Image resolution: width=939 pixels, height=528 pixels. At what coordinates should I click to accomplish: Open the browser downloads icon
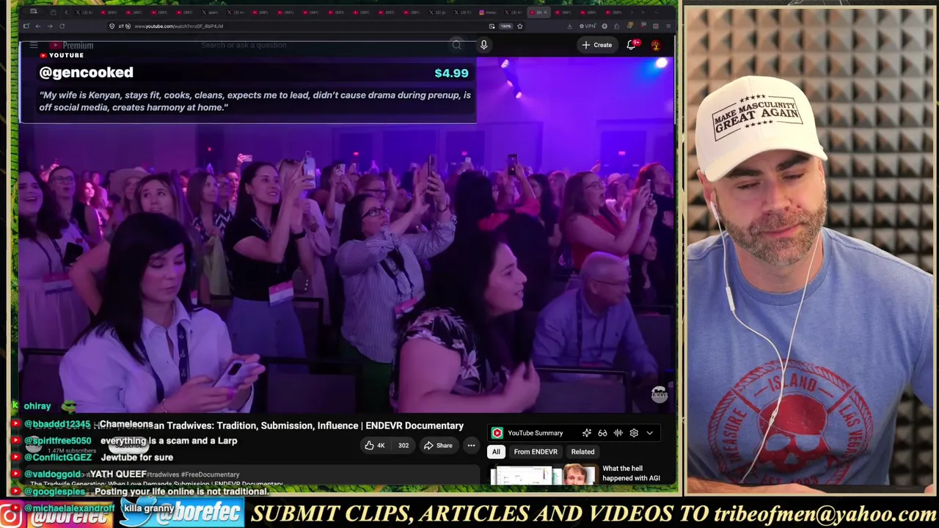[x=570, y=26]
